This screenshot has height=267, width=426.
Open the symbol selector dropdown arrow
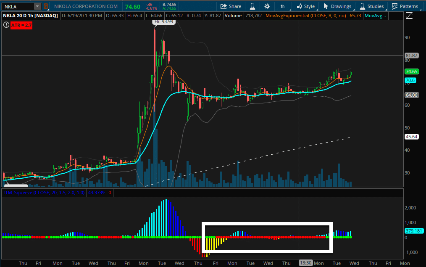click(37, 7)
